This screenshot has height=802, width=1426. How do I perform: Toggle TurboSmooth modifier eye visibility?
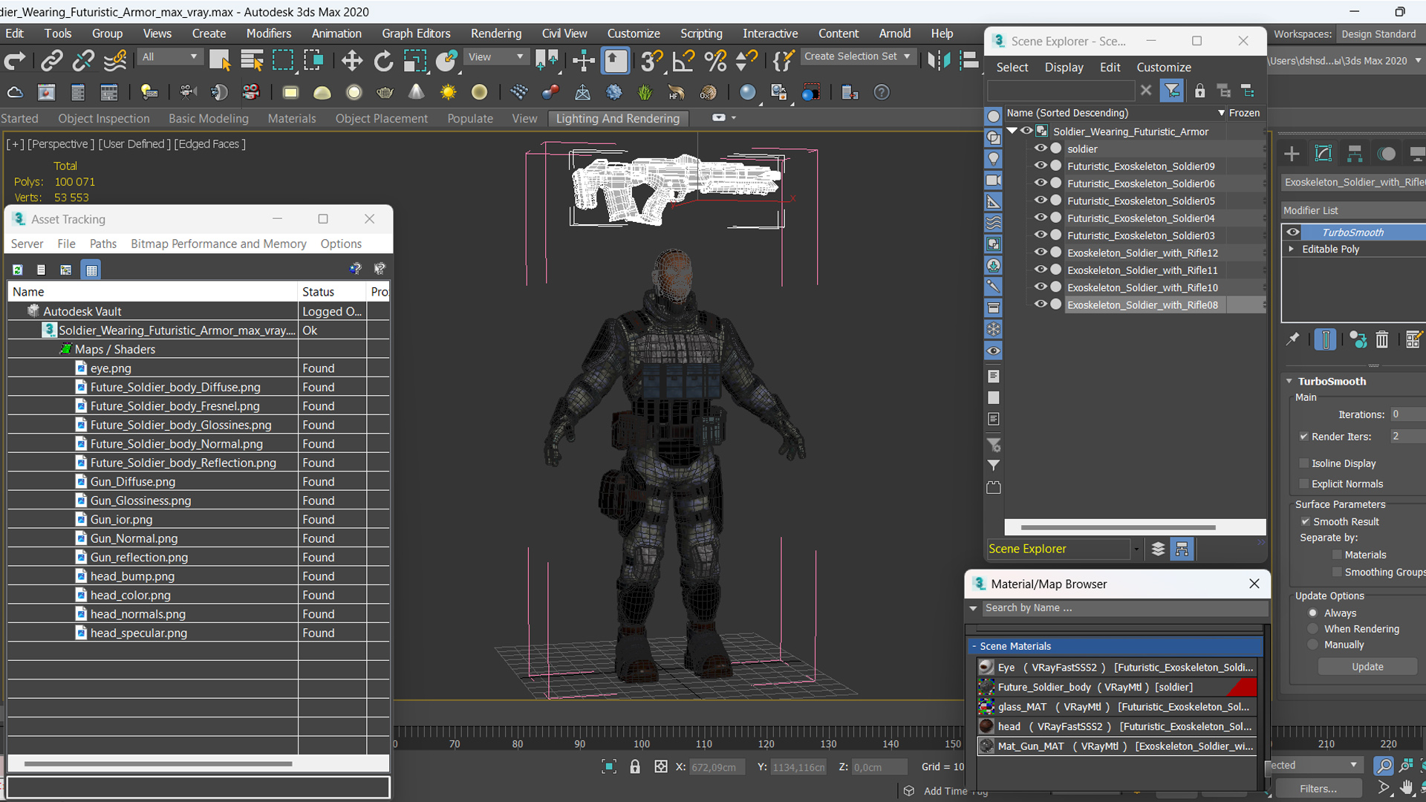pyautogui.click(x=1293, y=232)
